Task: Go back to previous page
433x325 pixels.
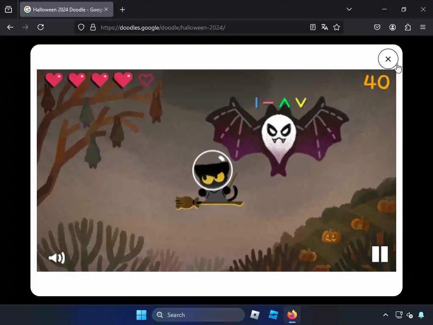Action: (x=10, y=27)
